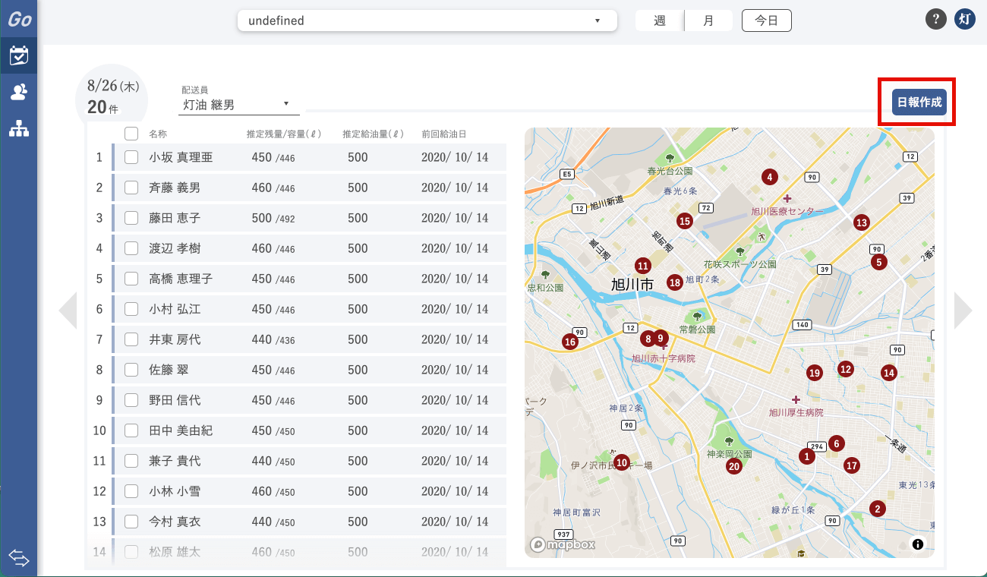
Task: Check the box for 小坂 真理亜
Action: 131,157
